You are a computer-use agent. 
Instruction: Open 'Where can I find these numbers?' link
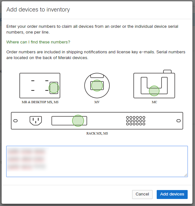[38, 42]
